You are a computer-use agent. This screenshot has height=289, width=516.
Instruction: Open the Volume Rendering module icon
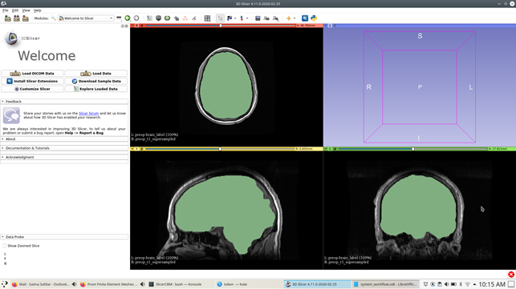coord(158,18)
